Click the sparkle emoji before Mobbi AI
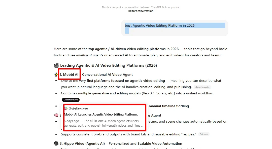 point(56,74)
